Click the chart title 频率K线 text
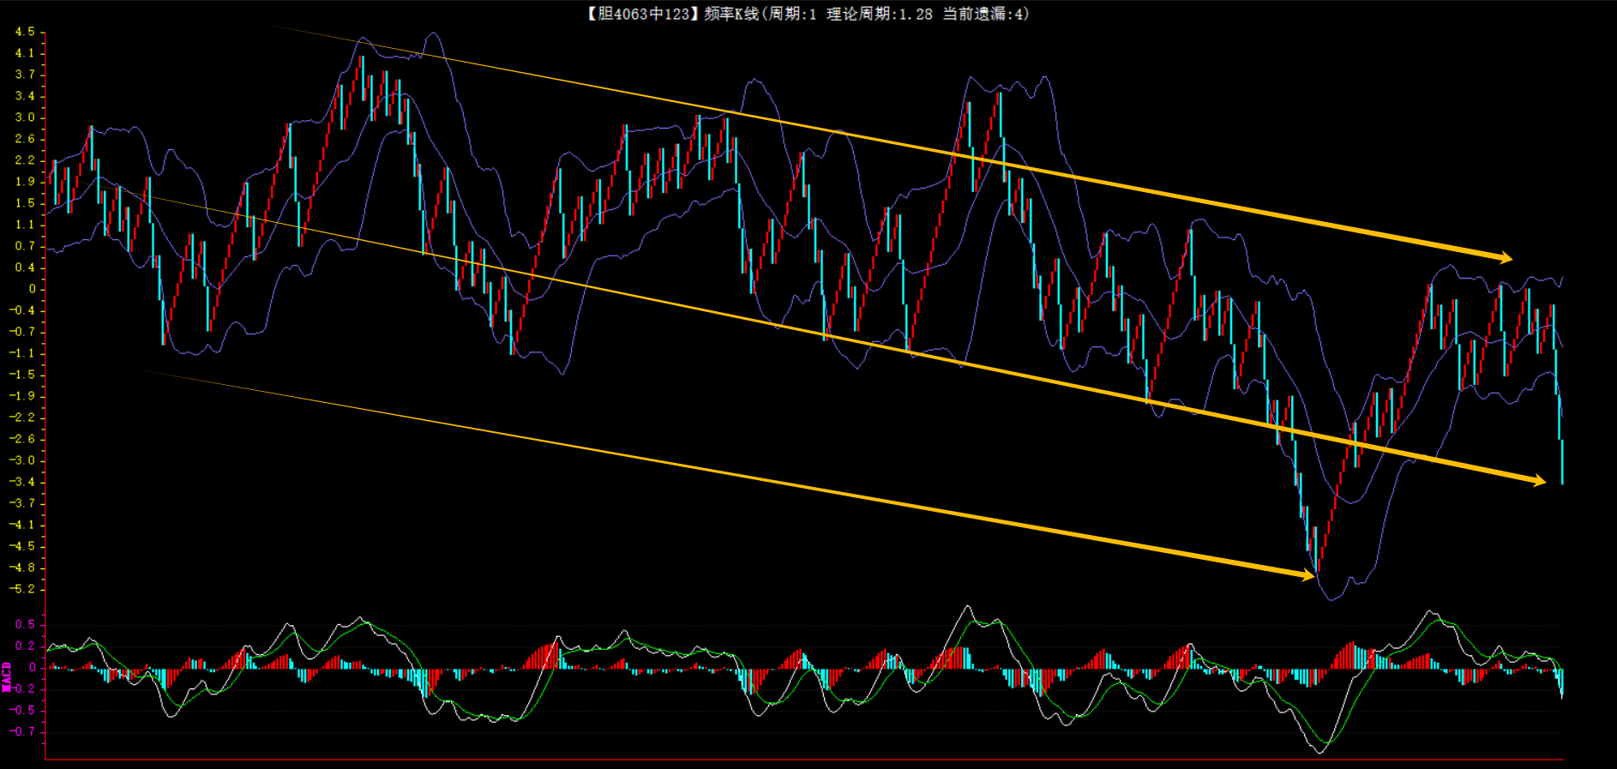 pyautogui.click(x=731, y=14)
